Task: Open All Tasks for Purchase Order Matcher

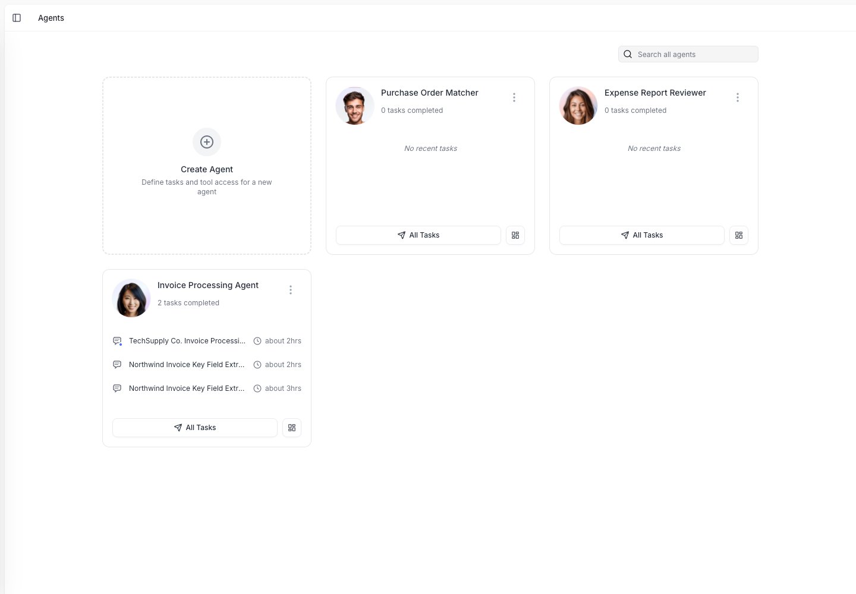Action: pos(418,235)
